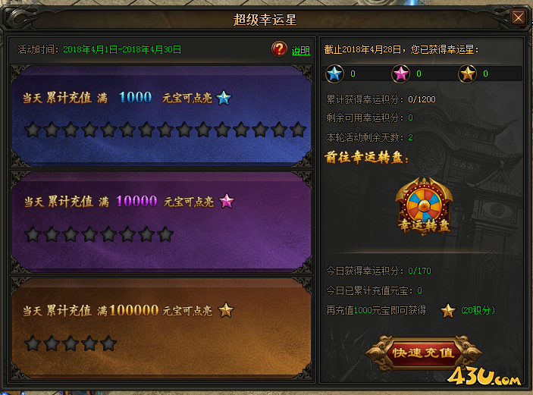Select last dark star in purple 10000 panel
This screenshot has height=395, width=533.
tap(165, 234)
